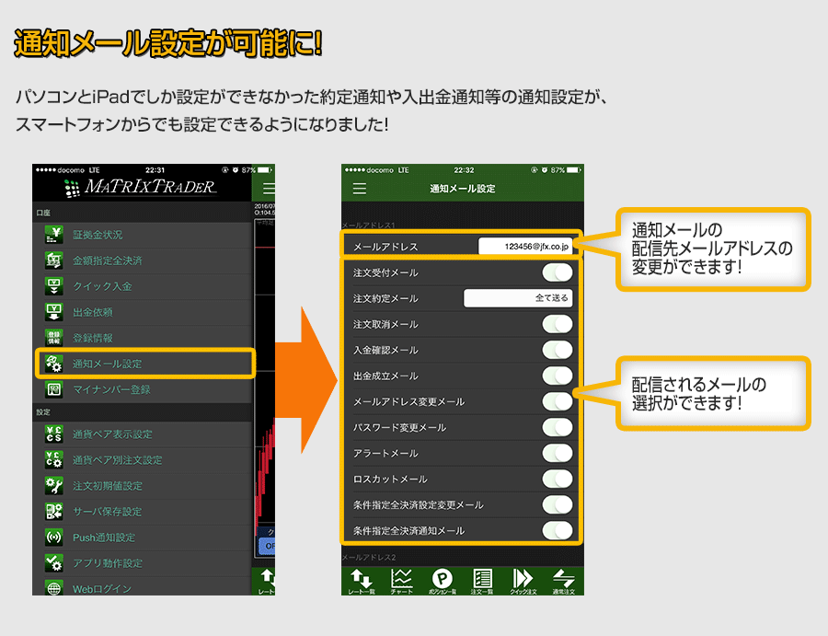Select マイナンバー登録 menu entry
Image resolution: width=828 pixels, height=636 pixels.
point(143,390)
